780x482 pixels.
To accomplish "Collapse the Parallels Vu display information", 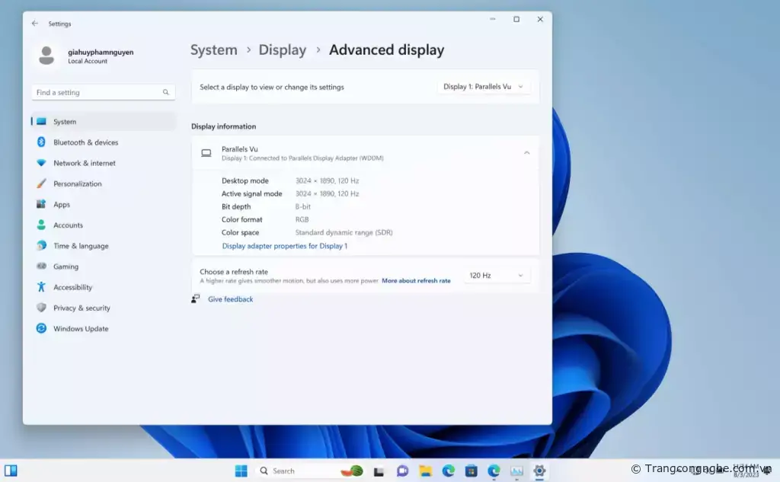I will 526,153.
